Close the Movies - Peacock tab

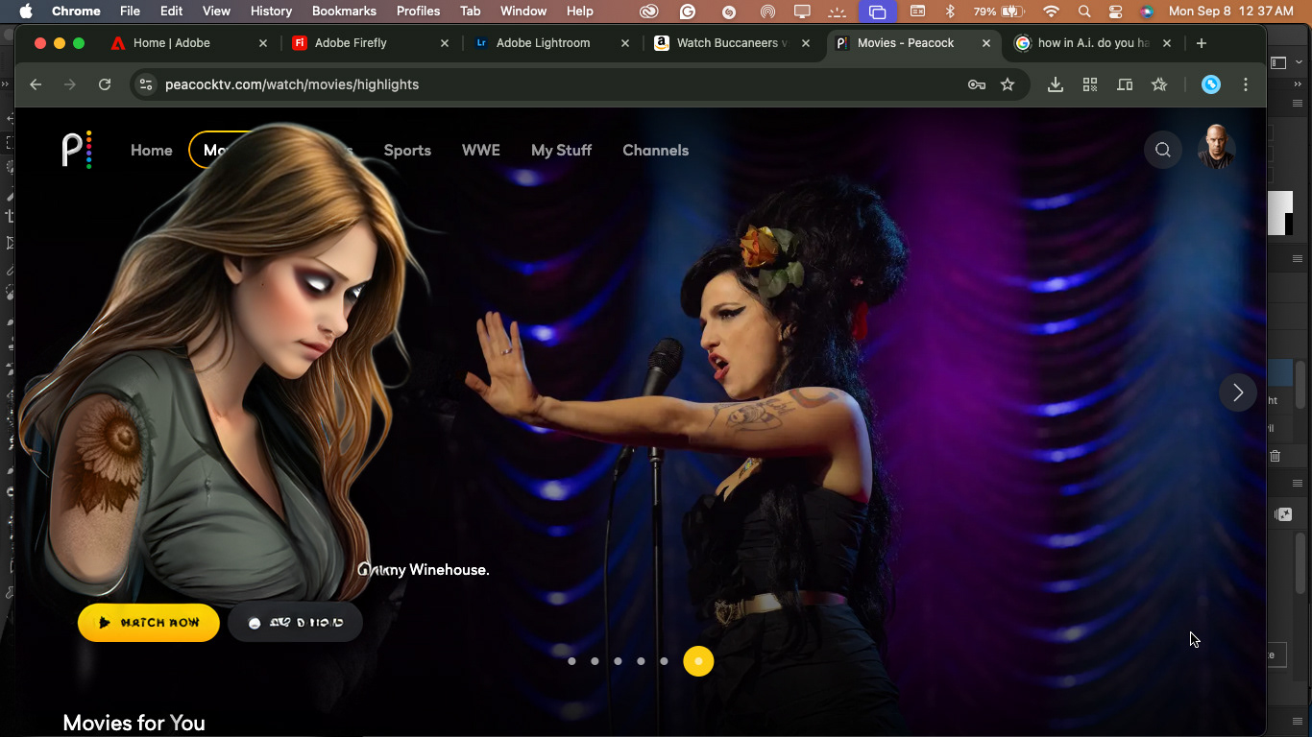tap(986, 43)
